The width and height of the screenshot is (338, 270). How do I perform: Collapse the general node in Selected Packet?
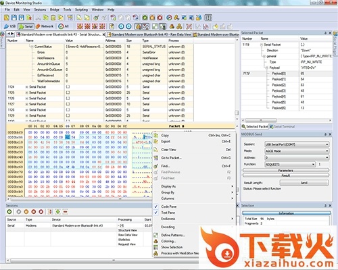[x=264, y=56]
